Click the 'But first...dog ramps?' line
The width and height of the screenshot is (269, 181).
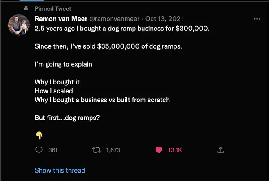pos(67,118)
